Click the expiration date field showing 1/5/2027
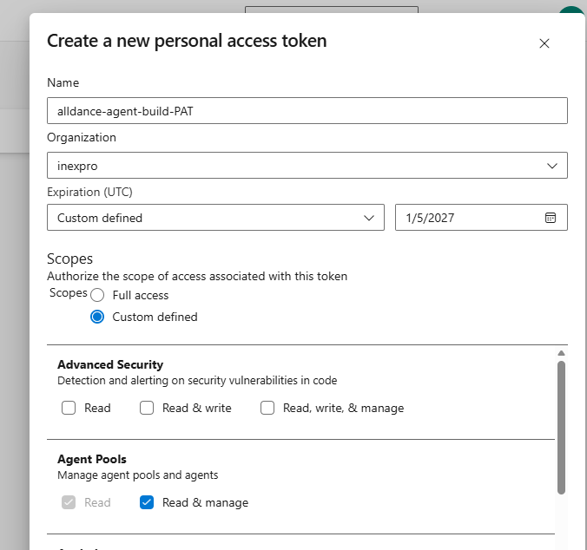587x550 pixels. [x=469, y=218]
